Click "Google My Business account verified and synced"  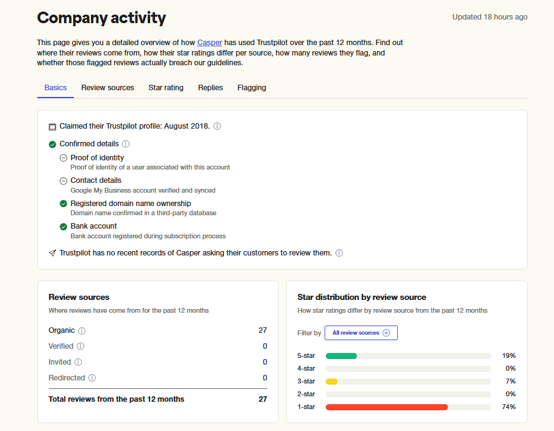[x=143, y=190]
